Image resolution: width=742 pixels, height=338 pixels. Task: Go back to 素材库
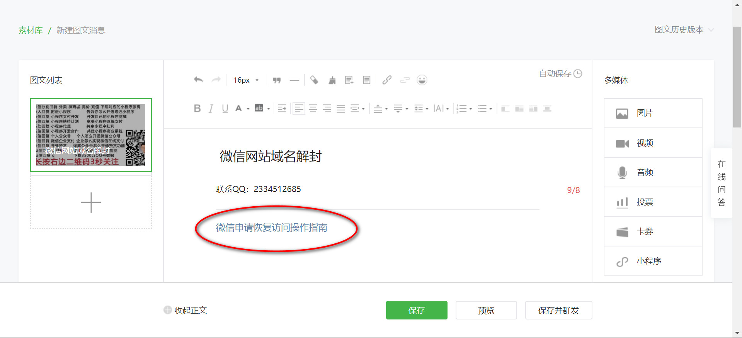31,31
